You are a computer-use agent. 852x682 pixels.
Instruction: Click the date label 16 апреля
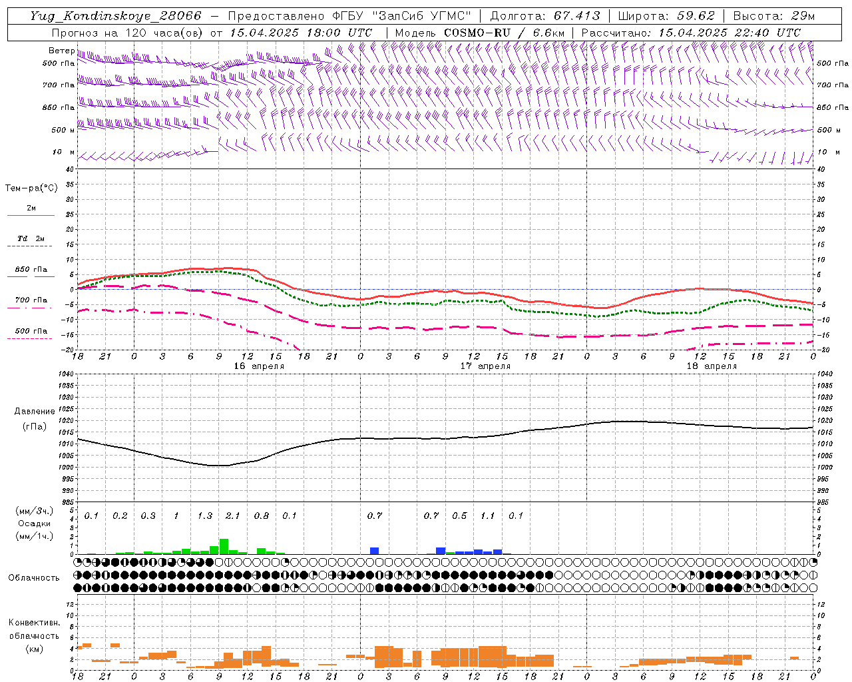coord(259,366)
